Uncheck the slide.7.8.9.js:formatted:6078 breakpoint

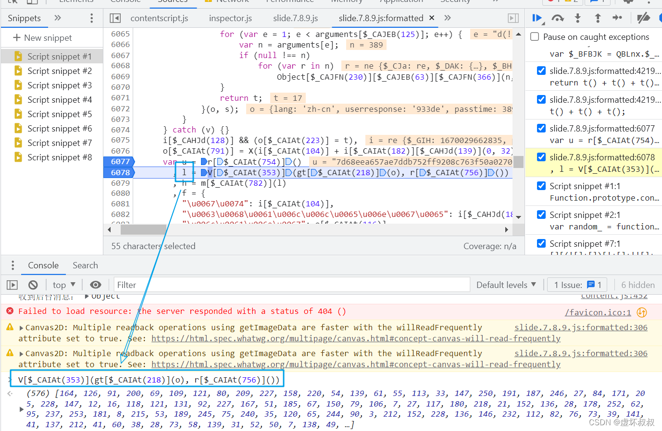tap(541, 157)
